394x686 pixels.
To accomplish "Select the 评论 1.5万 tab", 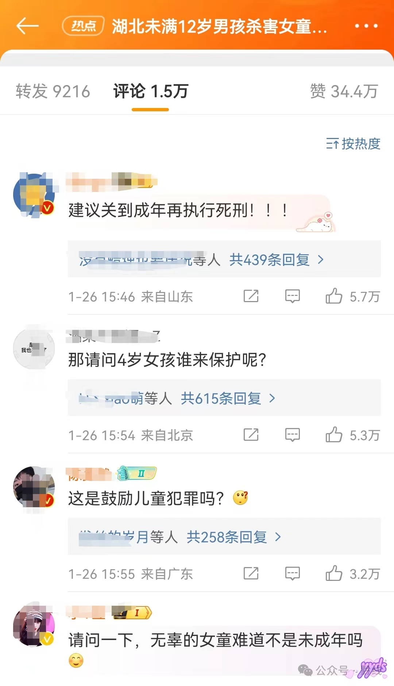I will pos(150,91).
